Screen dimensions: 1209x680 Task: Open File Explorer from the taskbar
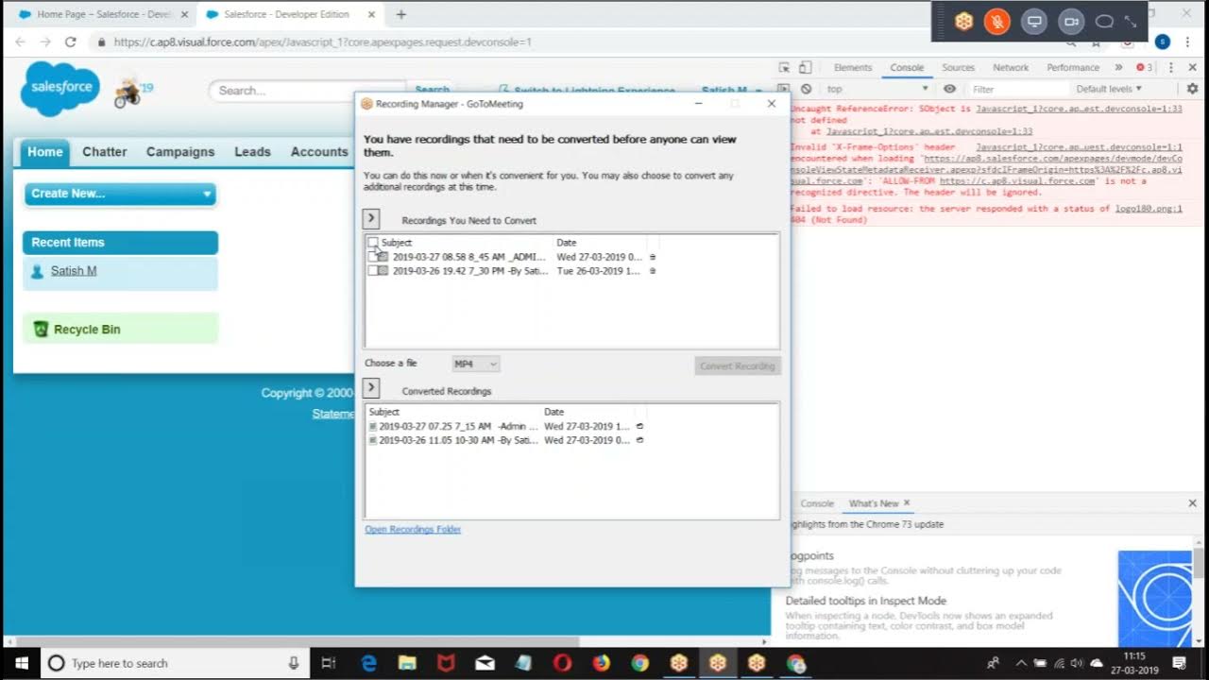coord(407,663)
